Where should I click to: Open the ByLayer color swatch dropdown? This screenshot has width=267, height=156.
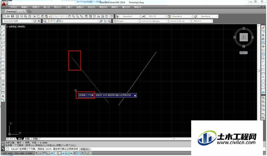pos(126,21)
